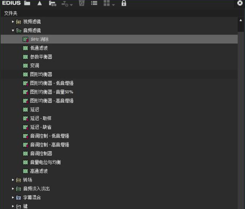
Task: Select the 键 folder
Action: (26, 206)
